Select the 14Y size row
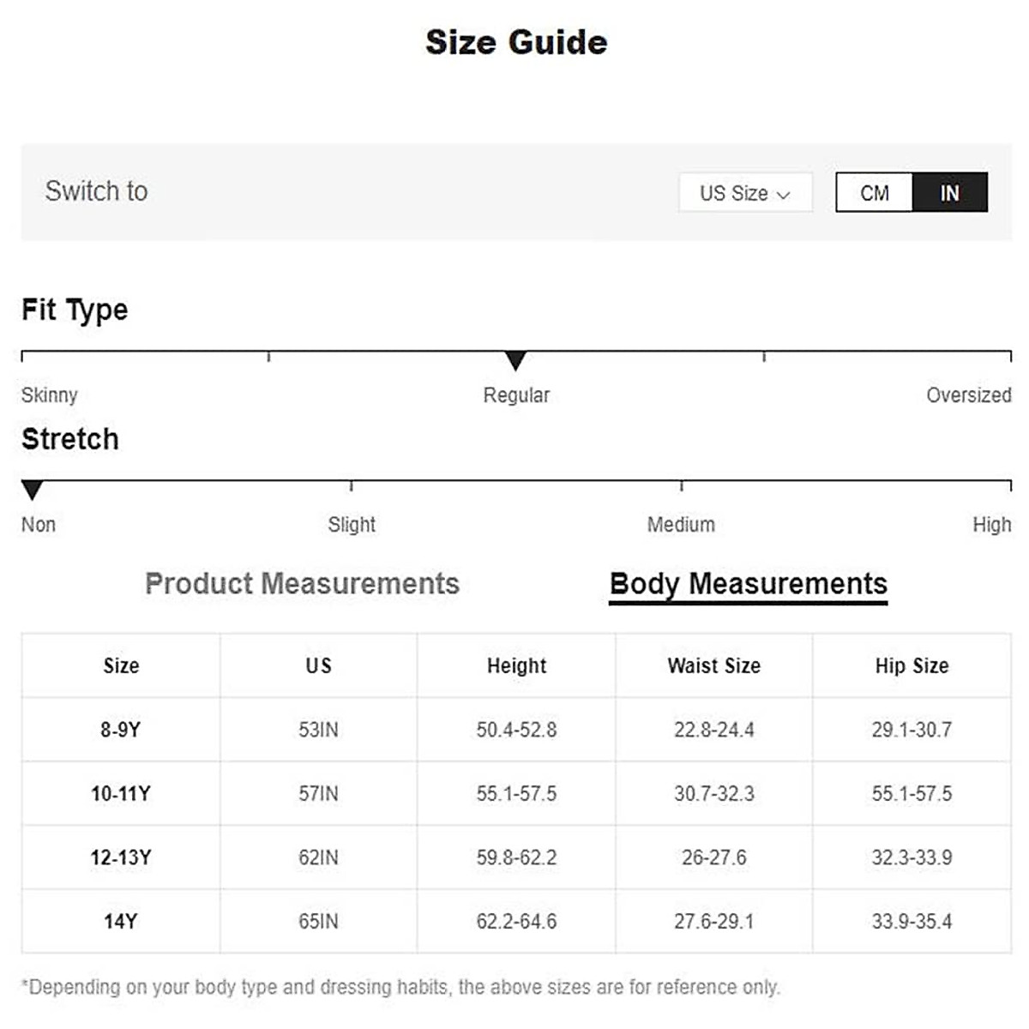Image resolution: width=1029 pixels, height=1029 pixels. tap(121, 922)
